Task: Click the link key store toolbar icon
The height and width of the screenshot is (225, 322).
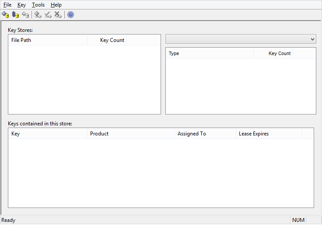Action: coord(15,15)
